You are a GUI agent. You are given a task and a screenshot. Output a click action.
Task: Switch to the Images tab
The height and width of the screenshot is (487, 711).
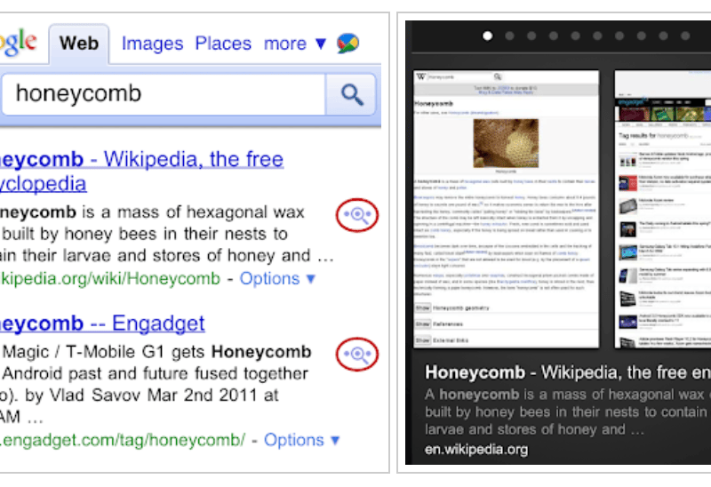coord(152,44)
